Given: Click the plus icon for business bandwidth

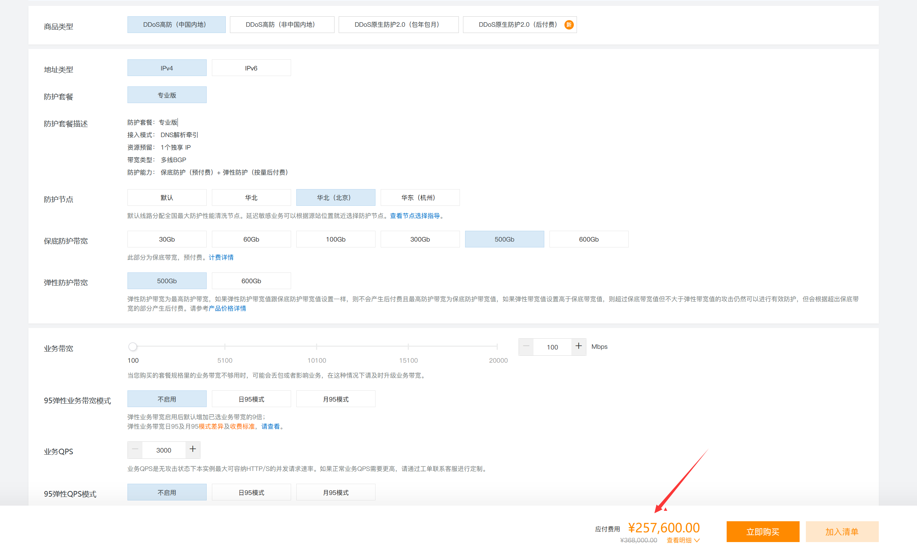Looking at the screenshot, I should click(578, 347).
